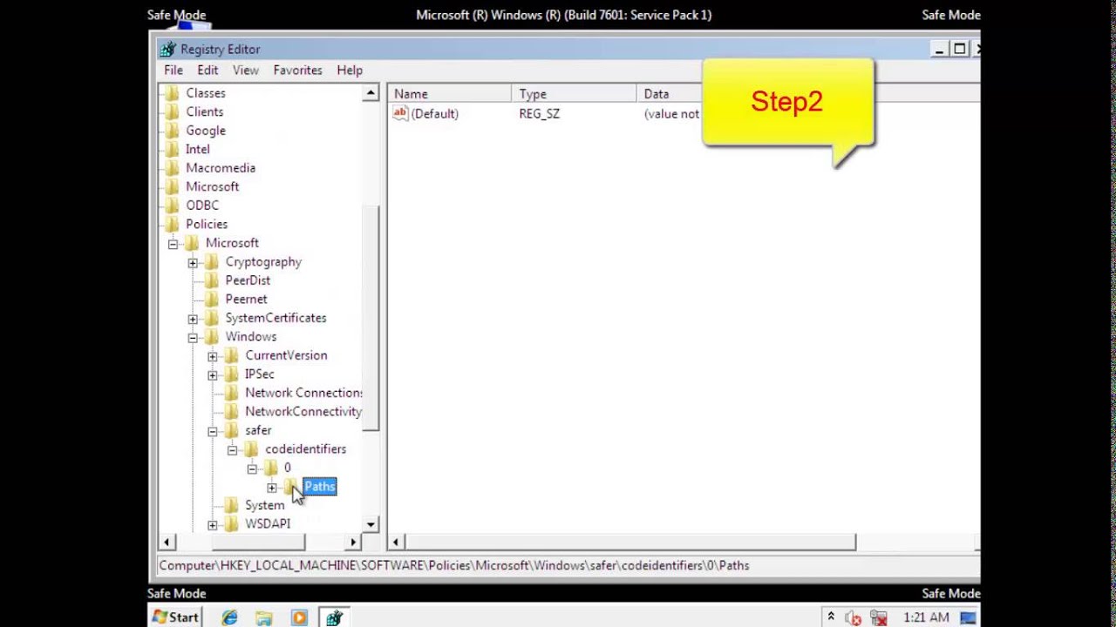1116x627 pixels.
Task: Select the (Default) value entry
Action: click(x=434, y=114)
